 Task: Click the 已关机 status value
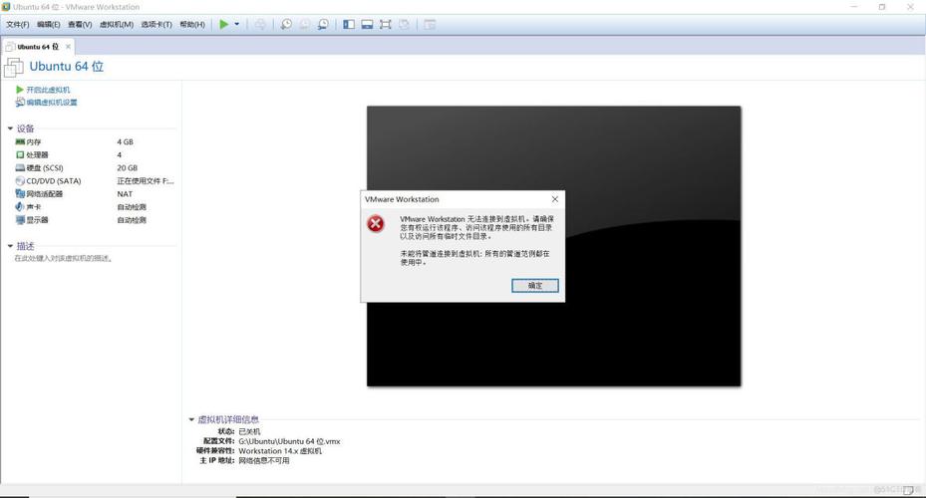[x=249, y=431]
